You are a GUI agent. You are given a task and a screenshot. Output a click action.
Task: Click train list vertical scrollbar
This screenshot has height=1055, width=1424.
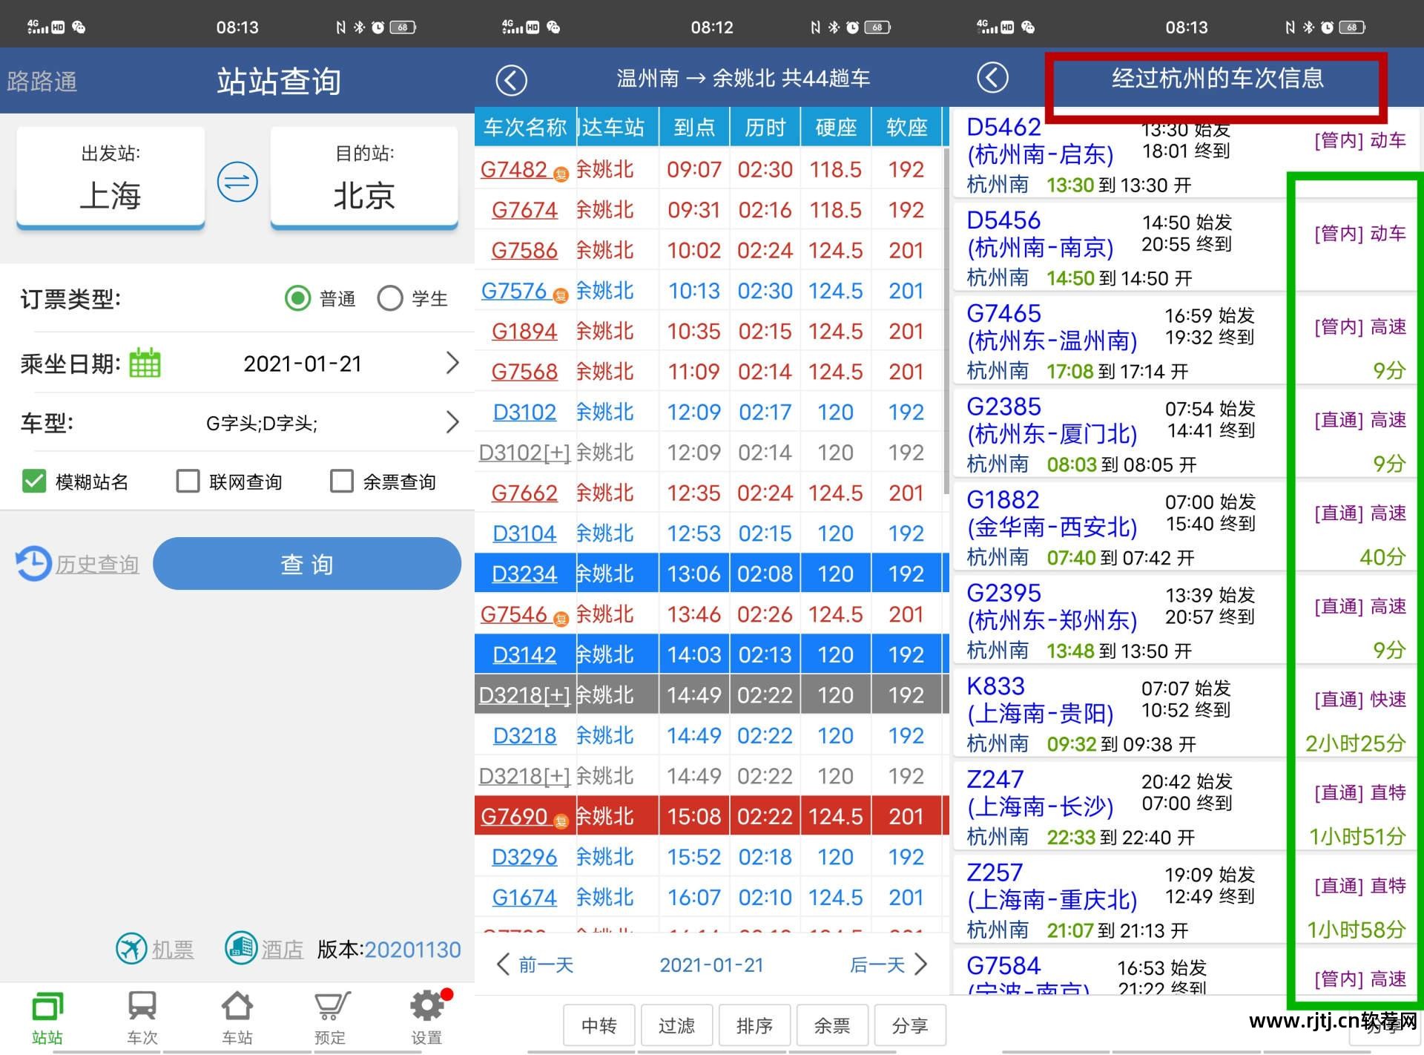tap(946, 321)
